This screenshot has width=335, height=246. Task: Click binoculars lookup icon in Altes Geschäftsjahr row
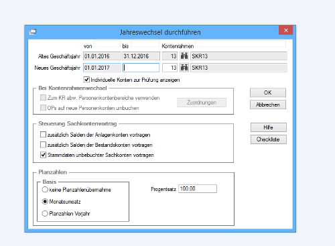[x=184, y=56]
